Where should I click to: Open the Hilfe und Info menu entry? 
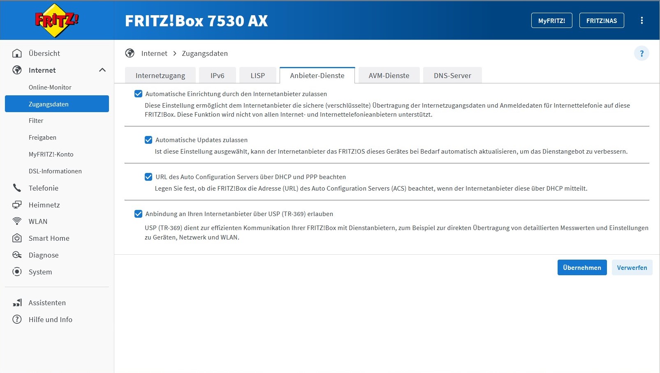click(57, 320)
